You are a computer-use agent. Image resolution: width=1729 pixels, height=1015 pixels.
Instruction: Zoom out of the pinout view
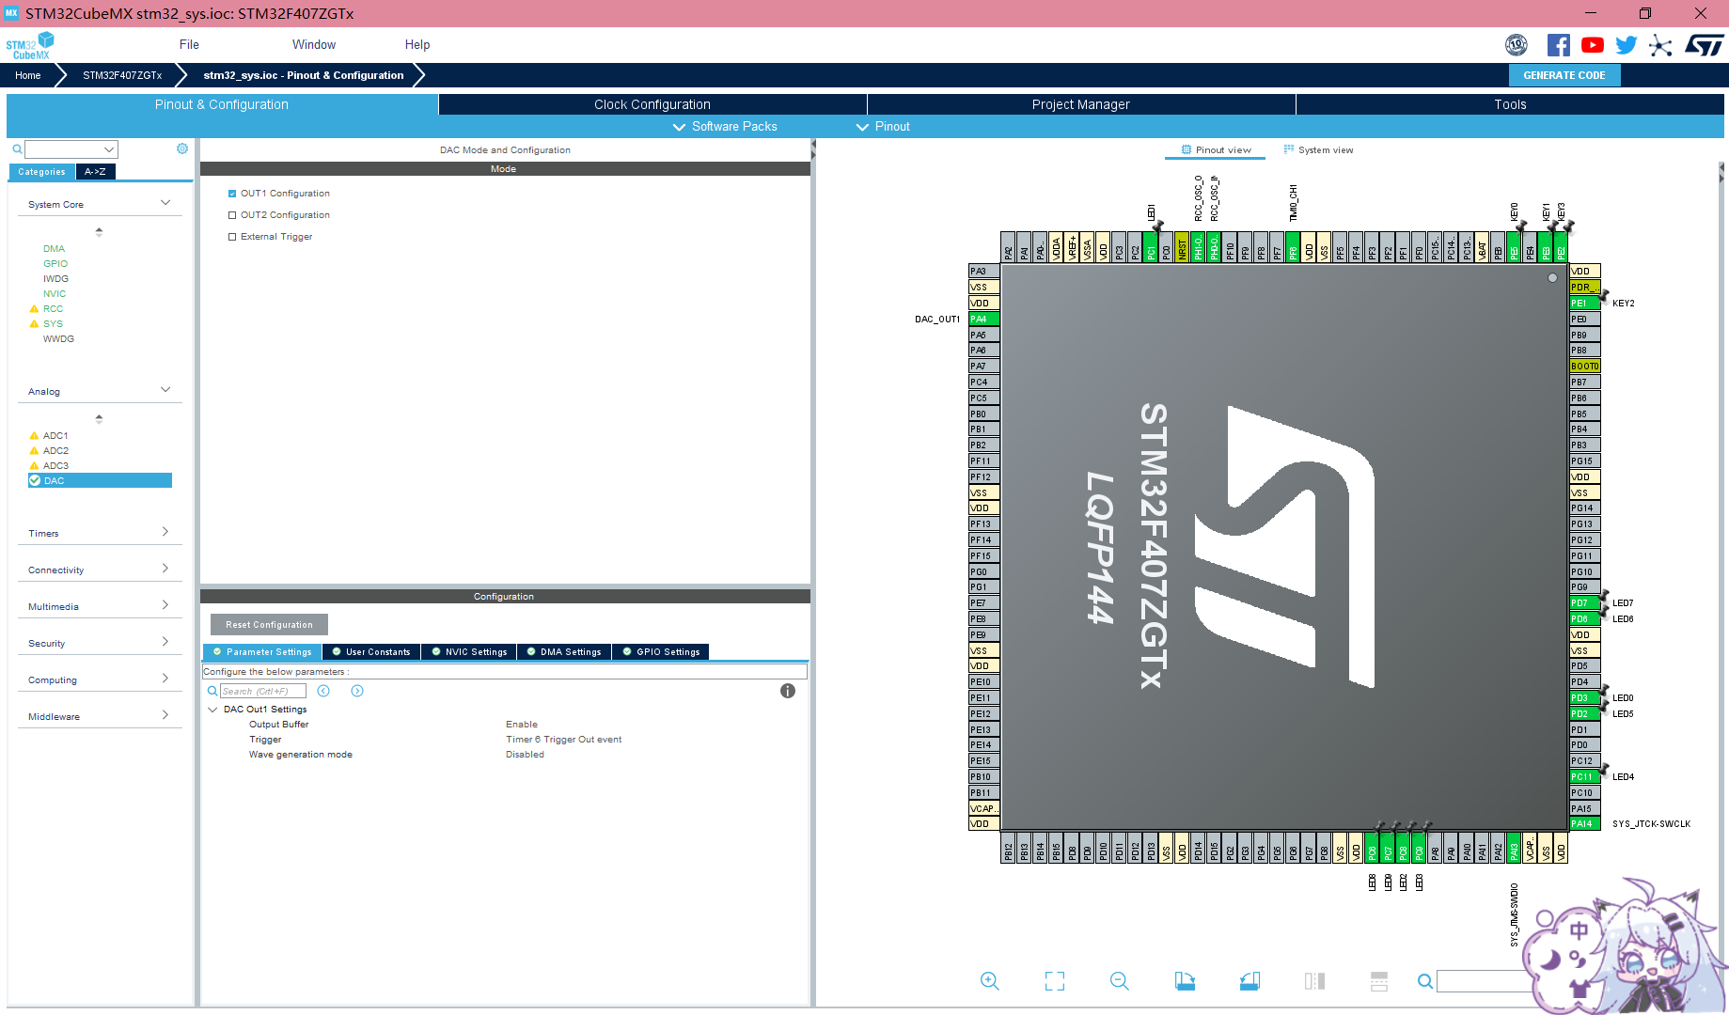(1119, 981)
